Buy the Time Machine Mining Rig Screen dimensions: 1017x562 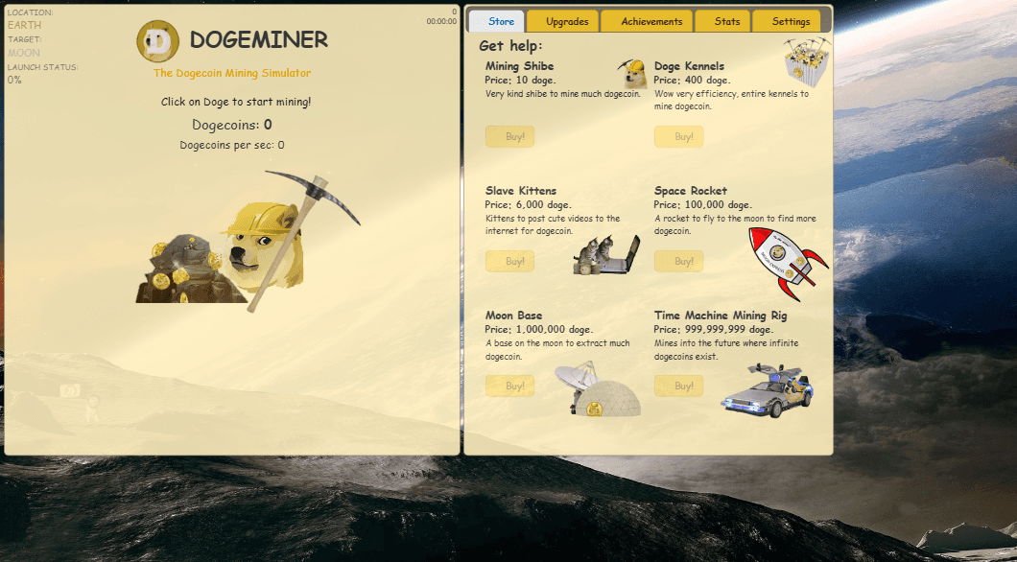point(678,386)
